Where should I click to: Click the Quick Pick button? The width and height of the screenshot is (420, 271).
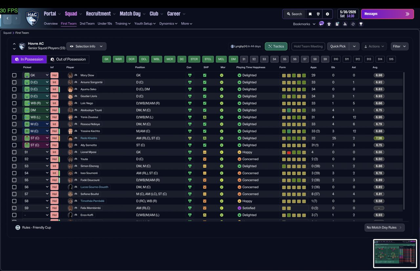coord(338,46)
